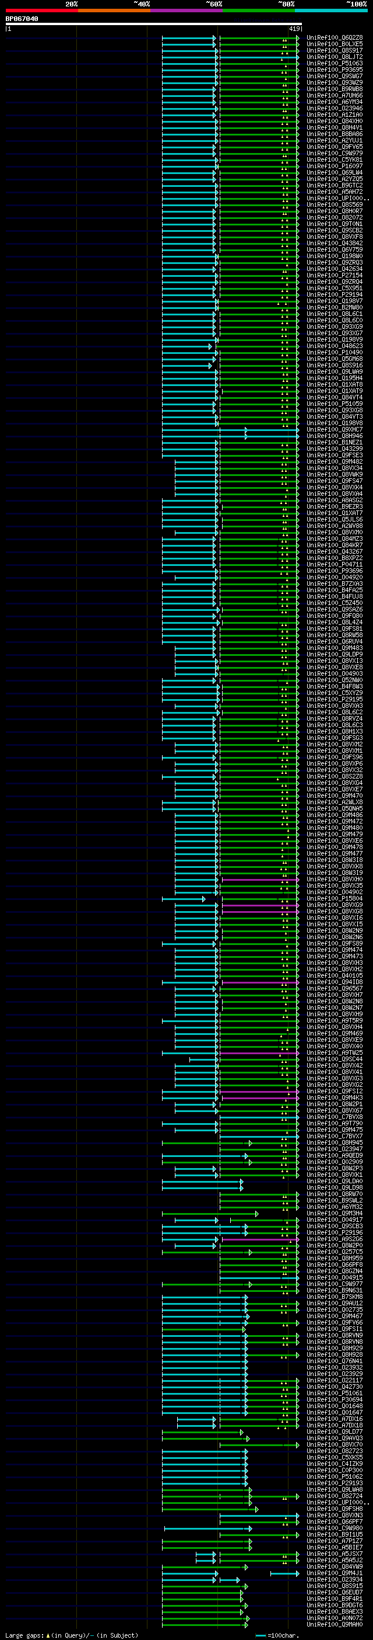
Task: Click the white query sequence bar
Action: 153,24
